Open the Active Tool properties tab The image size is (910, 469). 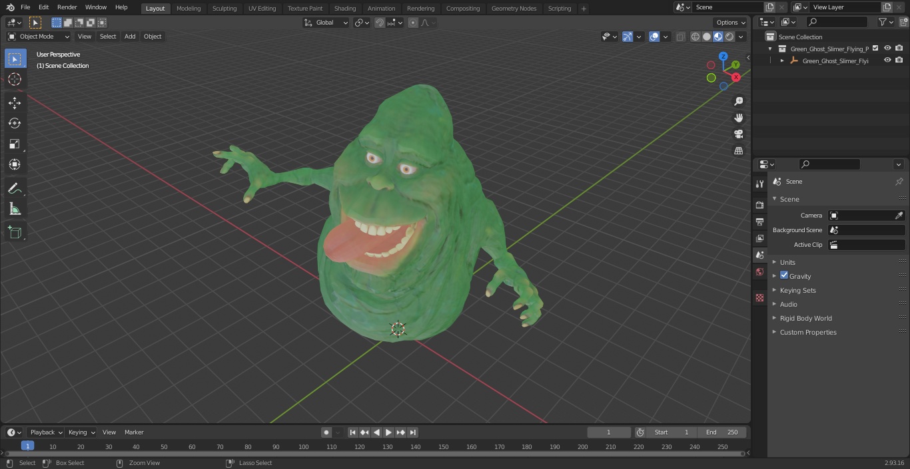tap(759, 184)
